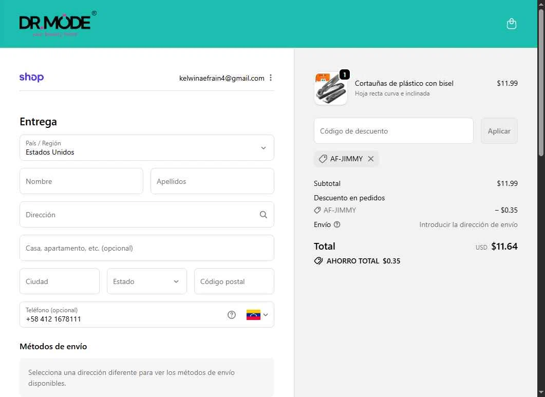Click the Aplicar discount button
Screen dimensions: 545x397
click(499, 131)
